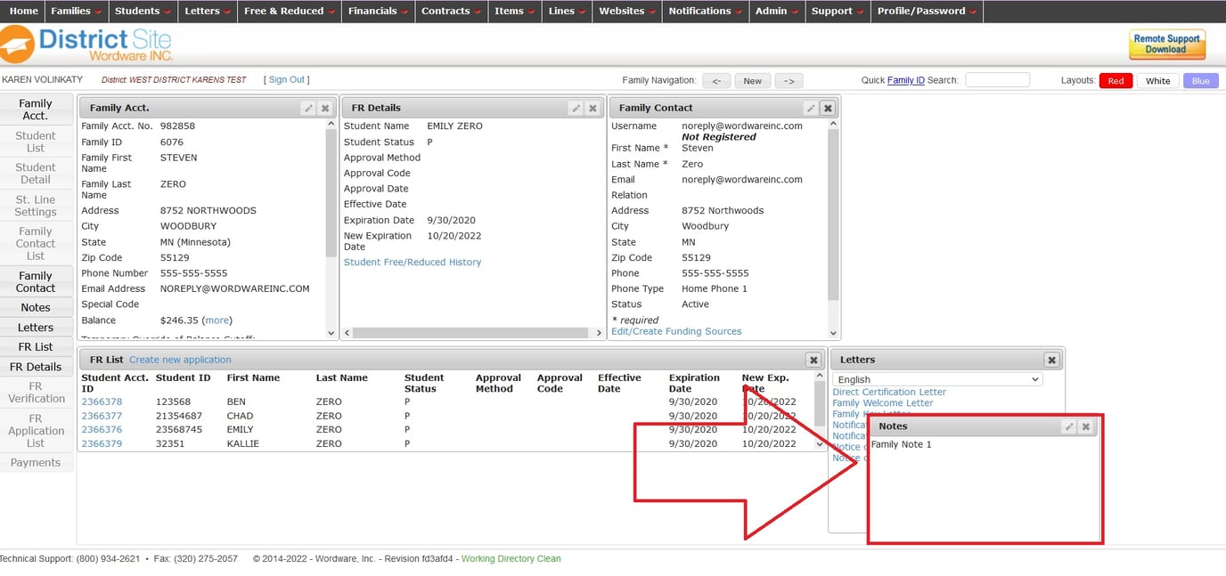This screenshot has height=576, width=1226.
Task: Click the Quick Family ID search field
Action: click(997, 80)
